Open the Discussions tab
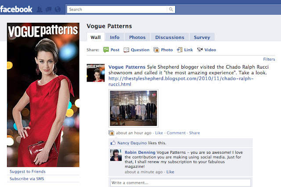281x187 pixels. 170,37
